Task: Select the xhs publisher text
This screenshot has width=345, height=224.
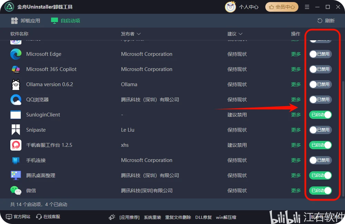Action: coord(125,145)
